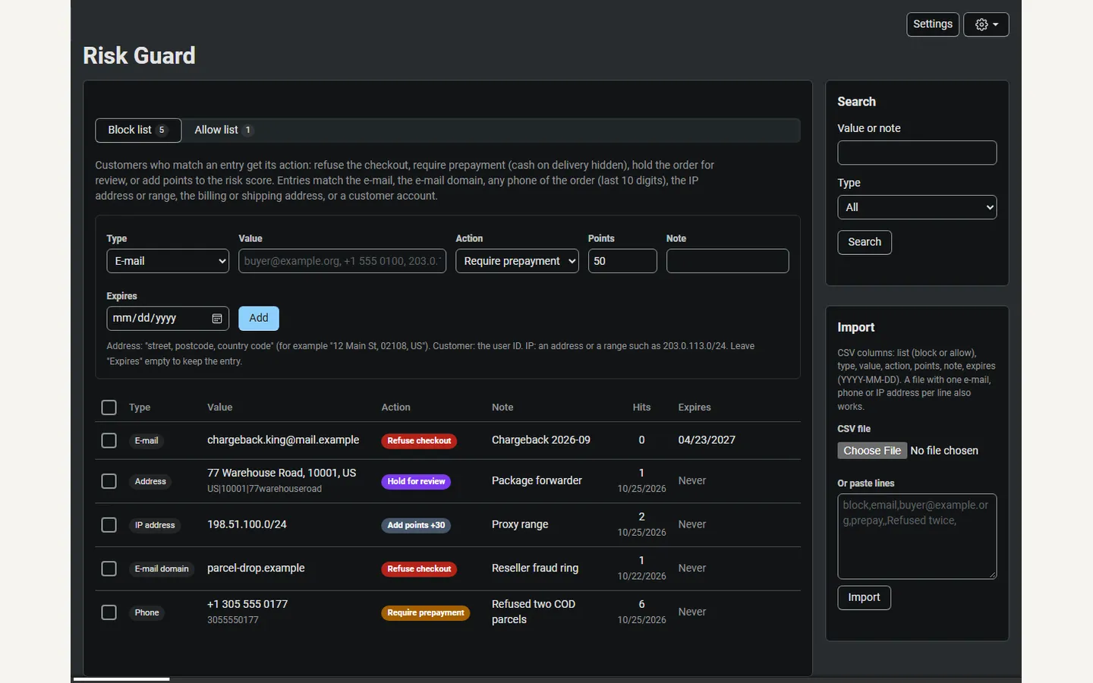Open the entry Type dropdown showing E-mail
This screenshot has width=1093, height=683.
(x=168, y=261)
